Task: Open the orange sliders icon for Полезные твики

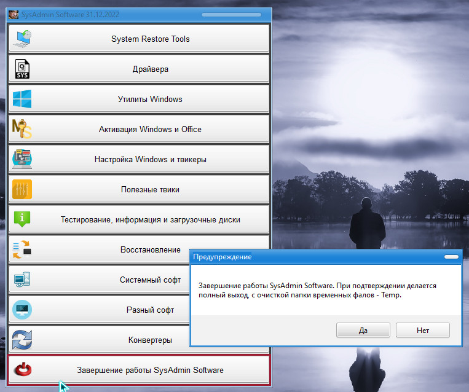Action: click(22, 189)
